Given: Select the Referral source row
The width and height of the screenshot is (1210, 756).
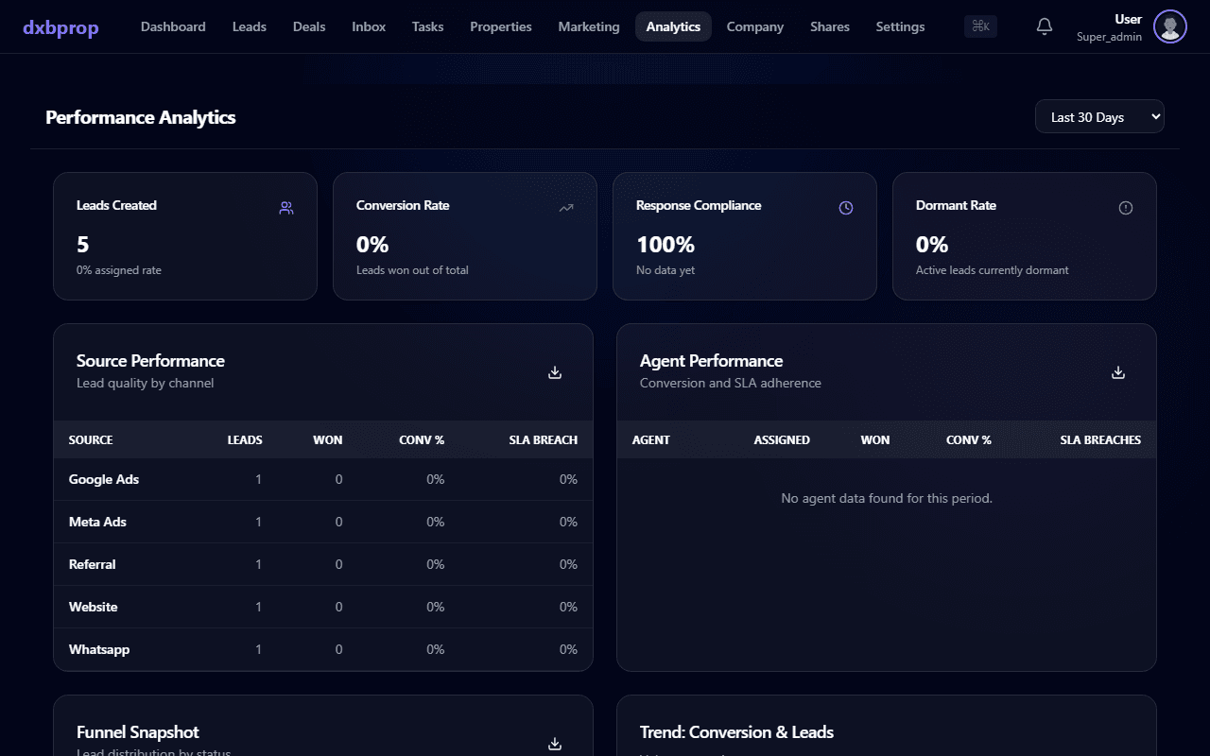Looking at the screenshot, I should tap(323, 564).
